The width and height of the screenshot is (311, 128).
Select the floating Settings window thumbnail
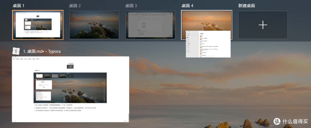[x=208, y=44]
